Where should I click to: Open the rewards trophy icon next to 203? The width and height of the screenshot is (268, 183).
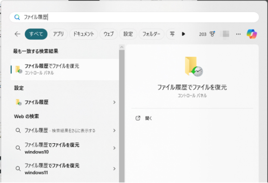coord(212,34)
